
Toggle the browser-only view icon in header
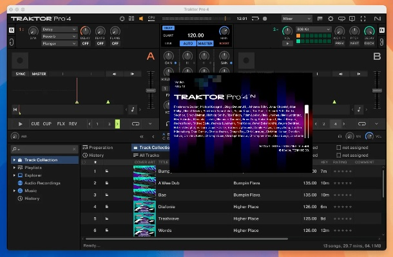pyautogui.click(x=320, y=19)
